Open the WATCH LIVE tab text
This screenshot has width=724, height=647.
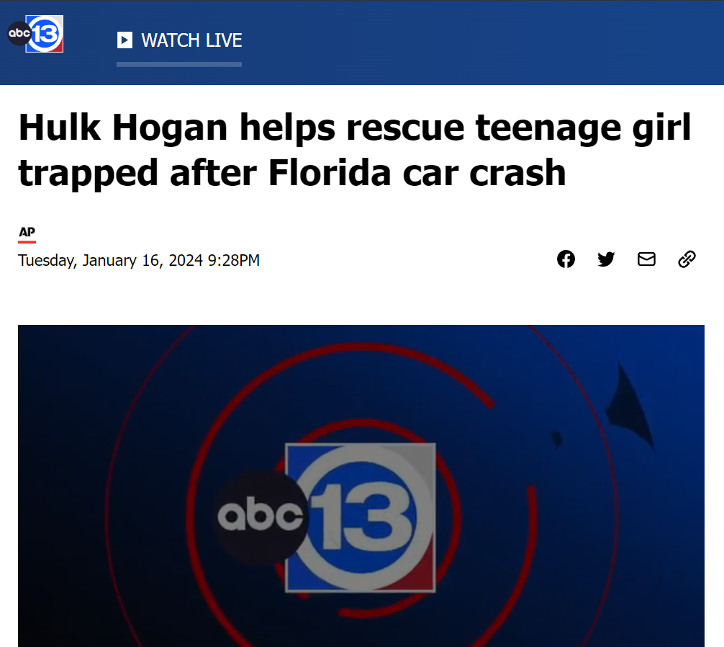(x=191, y=40)
